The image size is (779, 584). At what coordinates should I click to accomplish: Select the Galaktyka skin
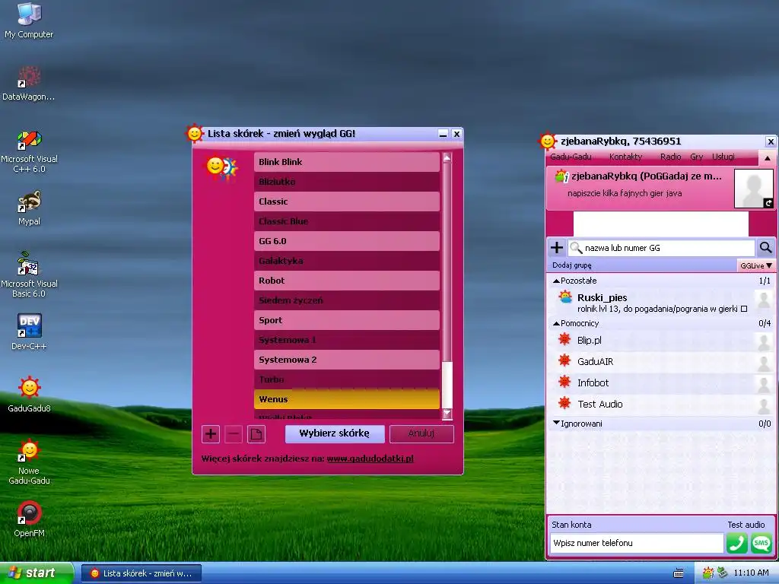[347, 261]
